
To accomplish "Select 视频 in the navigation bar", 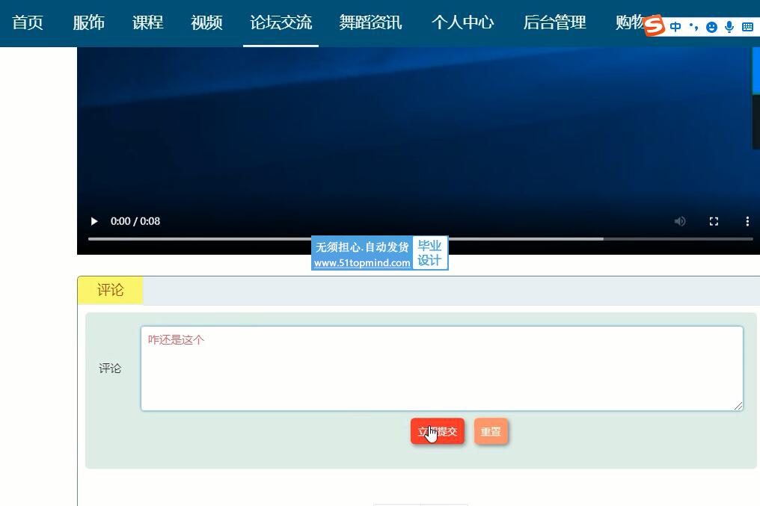I will click(x=207, y=22).
